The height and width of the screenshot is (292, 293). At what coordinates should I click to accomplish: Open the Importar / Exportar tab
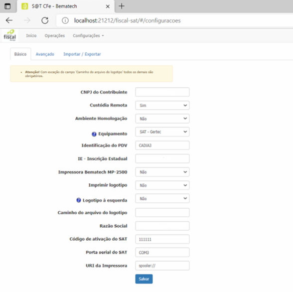[x=82, y=54]
